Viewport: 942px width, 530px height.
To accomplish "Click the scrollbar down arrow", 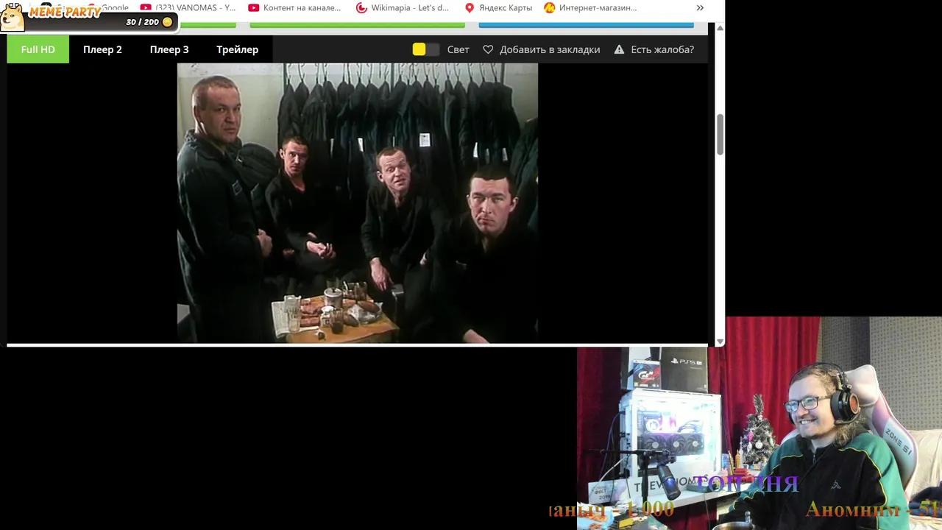I will pyautogui.click(x=720, y=342).
